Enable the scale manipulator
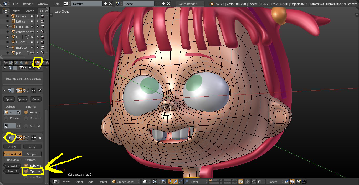This screenshot has height=185, width=359. pyautogui.click(x=186, y=182)
